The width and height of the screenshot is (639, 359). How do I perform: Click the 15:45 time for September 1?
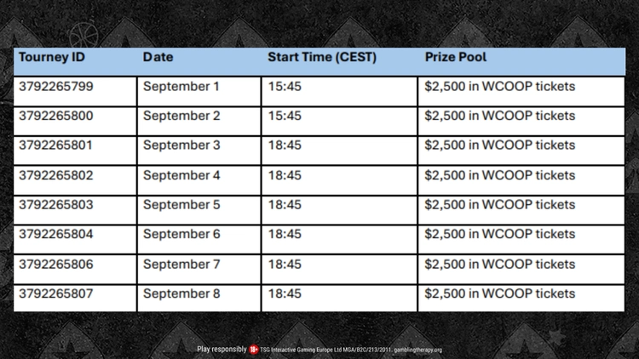coord(285,86)
